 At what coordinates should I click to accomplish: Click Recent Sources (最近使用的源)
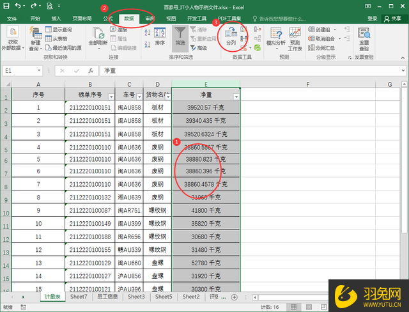[63, 48]
